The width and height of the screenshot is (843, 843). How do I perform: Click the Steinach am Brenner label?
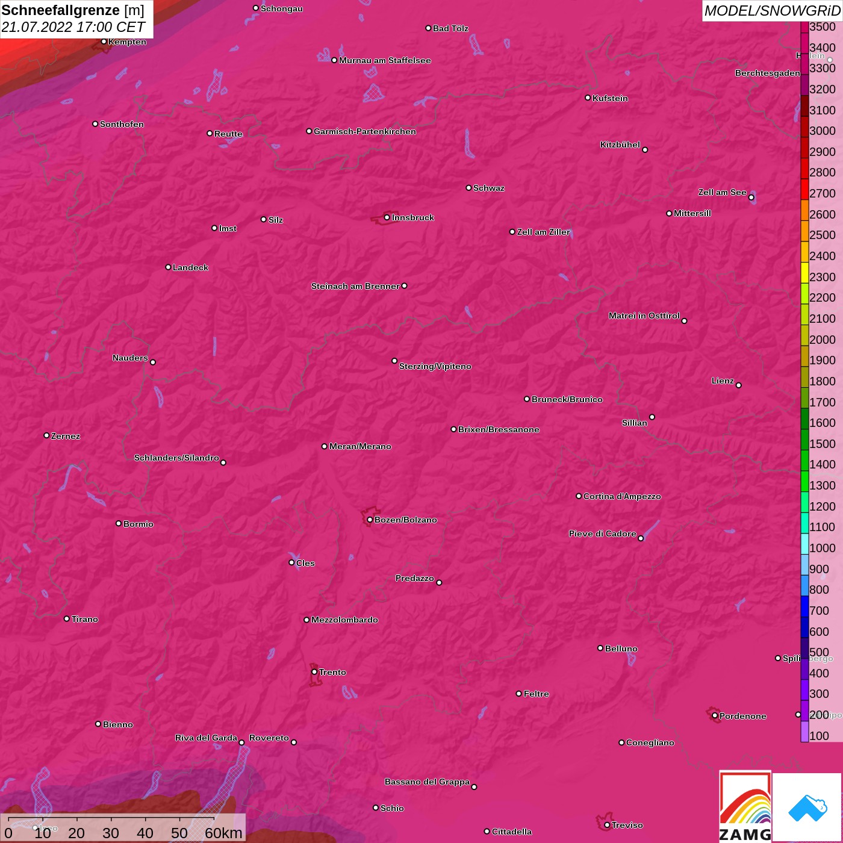(355, 286)
